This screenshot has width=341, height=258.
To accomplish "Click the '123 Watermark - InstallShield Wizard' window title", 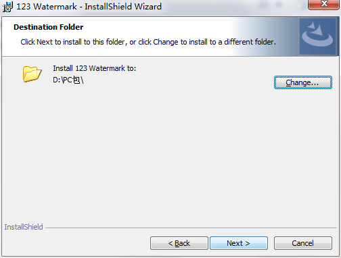I will tap(89, 7).
